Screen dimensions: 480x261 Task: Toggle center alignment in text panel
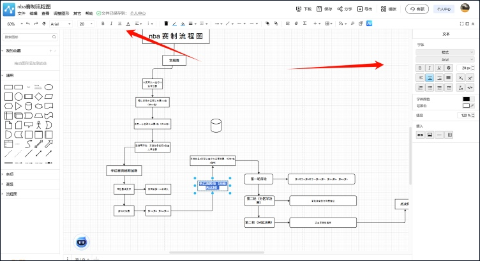pos(430,77)
